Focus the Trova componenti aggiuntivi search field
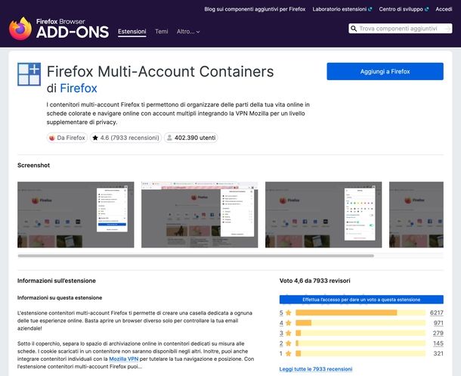This screenshot has width=461, height=376. point(400,29)
